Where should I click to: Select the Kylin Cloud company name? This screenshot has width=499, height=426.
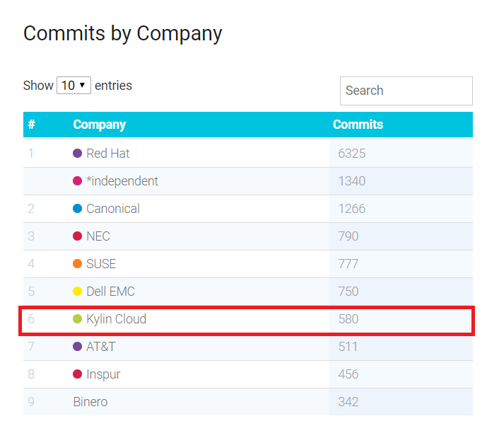pos(116,319)
